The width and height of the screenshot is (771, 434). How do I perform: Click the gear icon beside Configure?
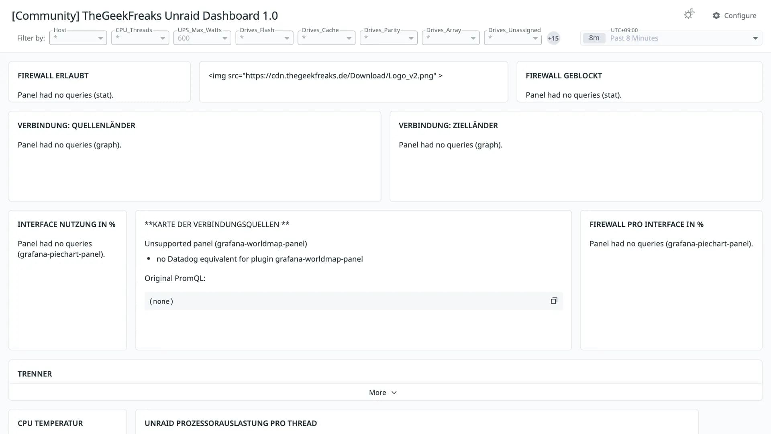click(716, 16)
